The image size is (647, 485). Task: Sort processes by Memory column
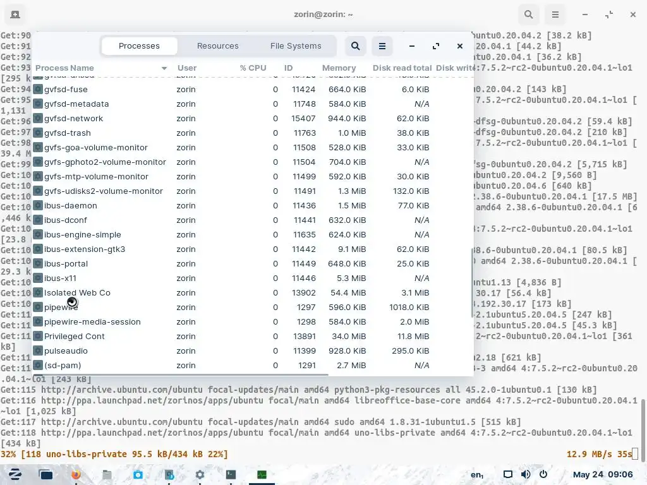(339, 68)
